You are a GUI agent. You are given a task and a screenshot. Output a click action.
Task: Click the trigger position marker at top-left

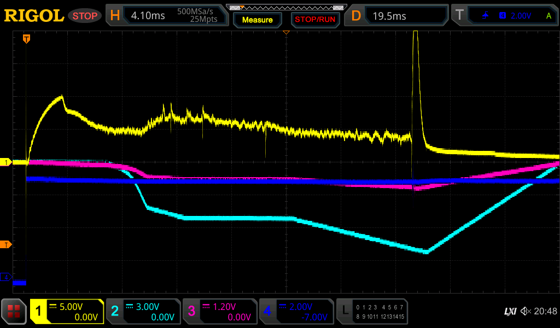point(26,39)
